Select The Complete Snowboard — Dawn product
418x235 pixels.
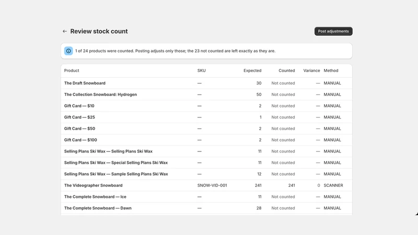[x=98, y=208]
